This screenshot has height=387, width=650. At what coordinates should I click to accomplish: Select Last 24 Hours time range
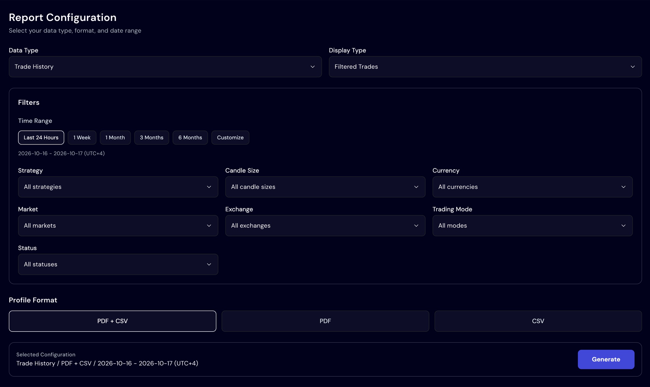[41, 137]
